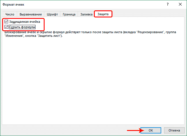Toggle the Скрыть формулы checkbox
The height and width of the screenshot is (136, 187).
[x=6, y=27]
